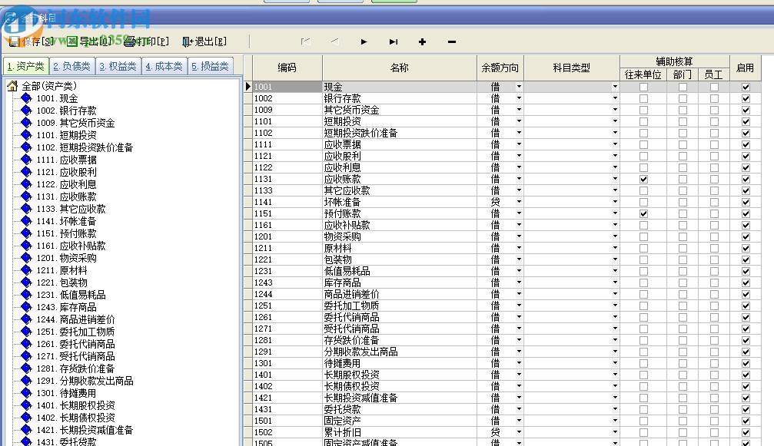Click diamond icon beside 1101.短期投资
The width and height of the screenshot is (774, 446).
tap(27, 135)
